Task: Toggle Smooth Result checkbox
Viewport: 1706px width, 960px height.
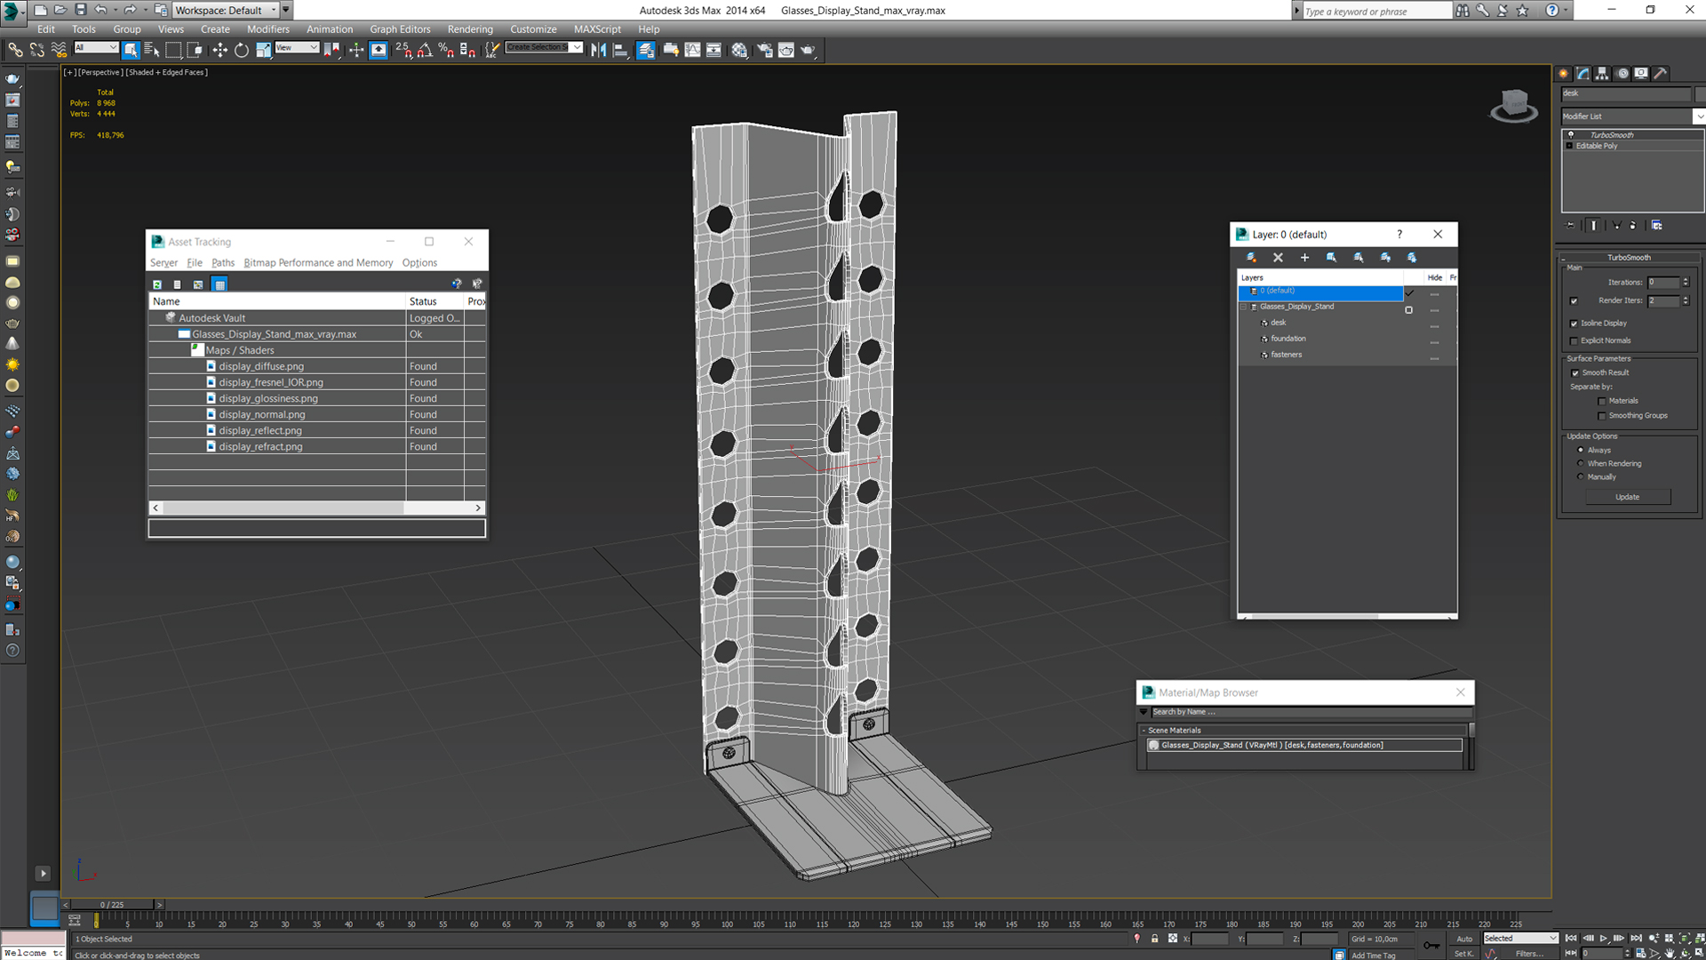Action: [x=1574, y=373]
